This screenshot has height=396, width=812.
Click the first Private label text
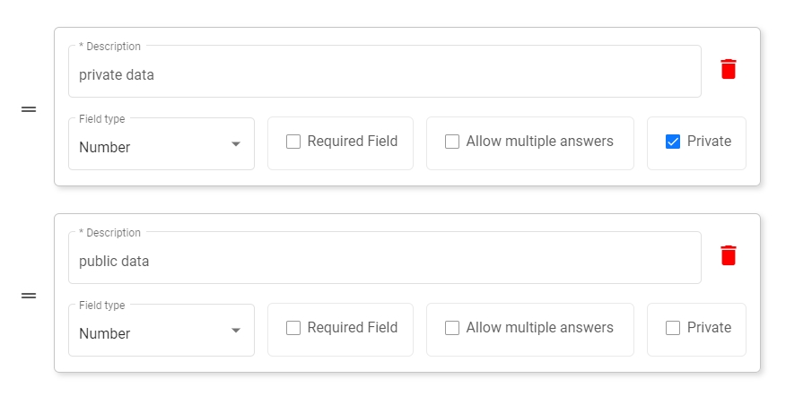point(709,142)
